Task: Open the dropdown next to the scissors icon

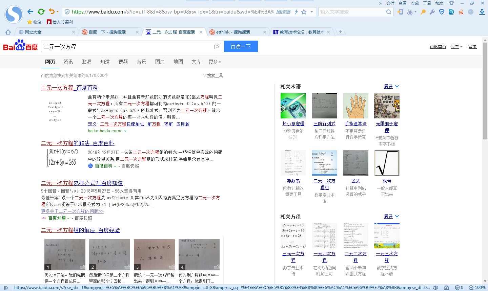Action: click(415, 12)
